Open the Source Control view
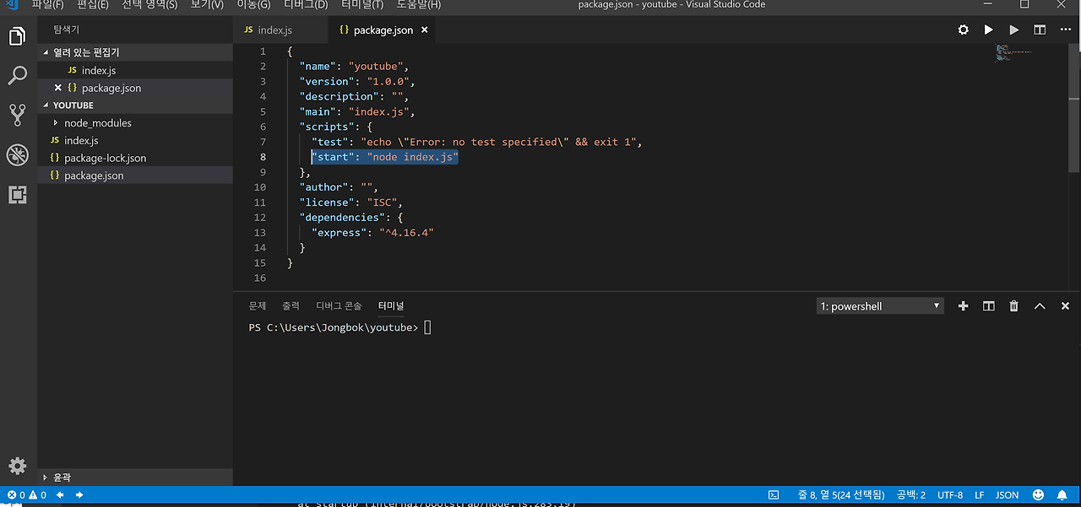1081x507 pixels. (x=18, y=115)
